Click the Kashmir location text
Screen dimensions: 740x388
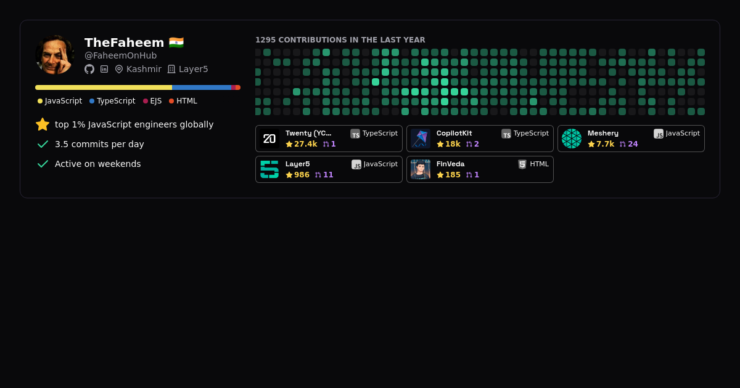144,69
